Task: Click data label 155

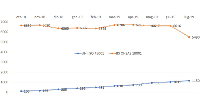Action: click(45, 91)
